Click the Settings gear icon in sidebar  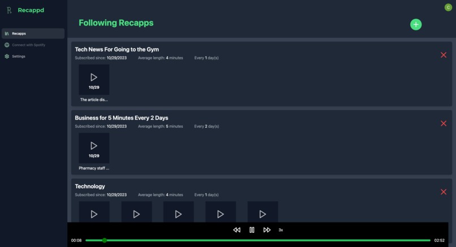tap(7, 56)
